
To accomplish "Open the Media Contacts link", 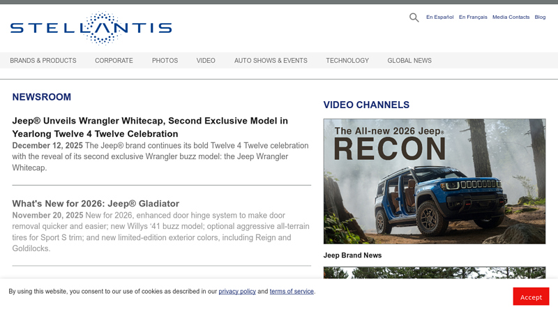I will [511, 17].
